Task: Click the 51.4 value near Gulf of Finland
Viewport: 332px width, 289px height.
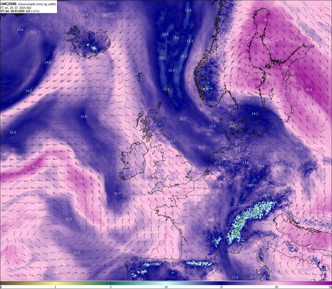Action: (273, 63)
